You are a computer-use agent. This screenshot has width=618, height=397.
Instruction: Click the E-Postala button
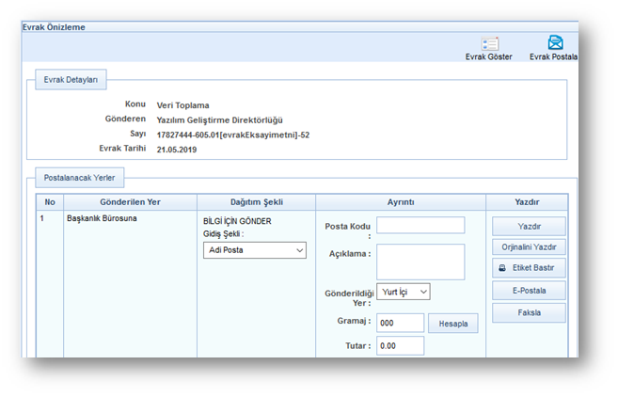click(x=528, y=291)
